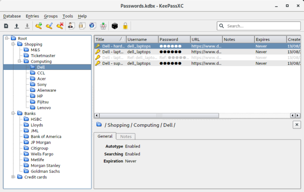The width and height of the screenshot is (304, 192).
Task: Sort entries by the Expires column header
Action: point(270,40)
